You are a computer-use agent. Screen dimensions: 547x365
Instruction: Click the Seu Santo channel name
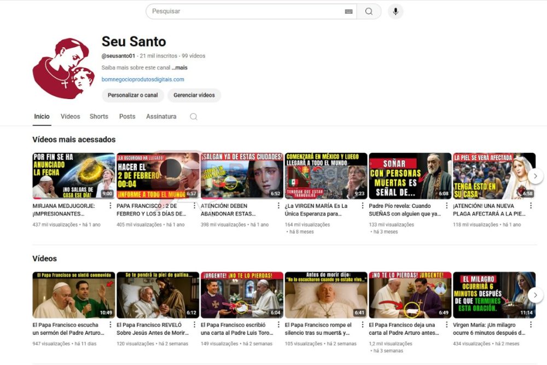coord(133,42)
